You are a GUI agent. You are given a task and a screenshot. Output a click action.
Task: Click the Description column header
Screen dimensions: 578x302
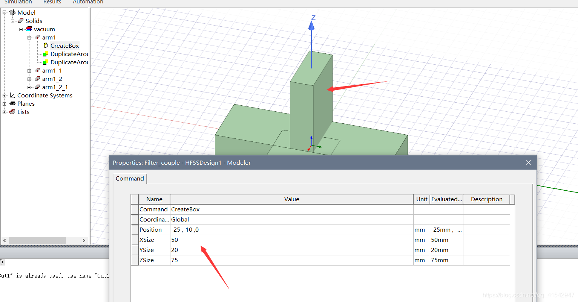(487, 199)
